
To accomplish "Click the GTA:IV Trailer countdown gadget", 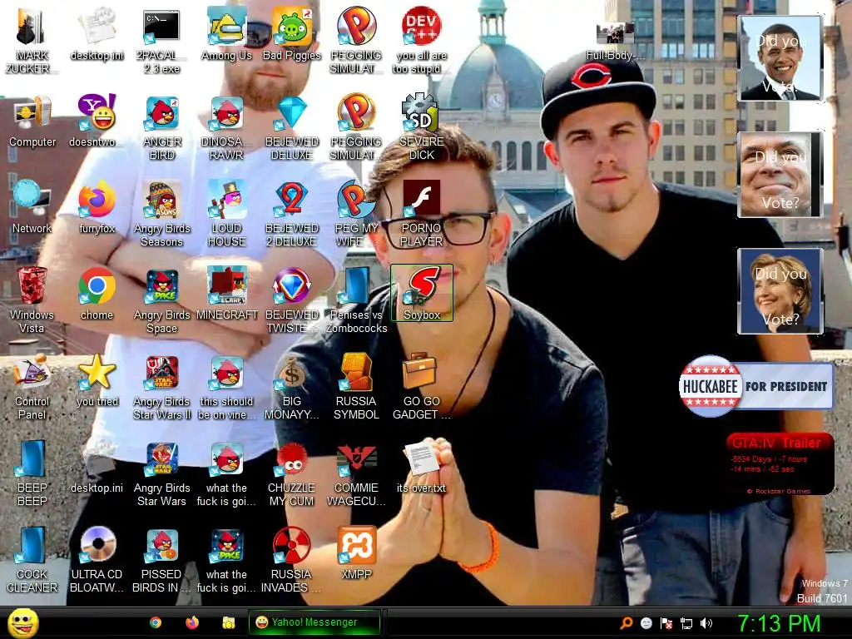I will 780,463.
